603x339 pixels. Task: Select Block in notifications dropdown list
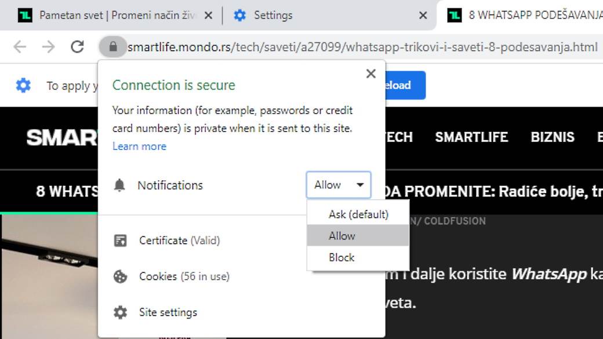click(x=342, y=257)
